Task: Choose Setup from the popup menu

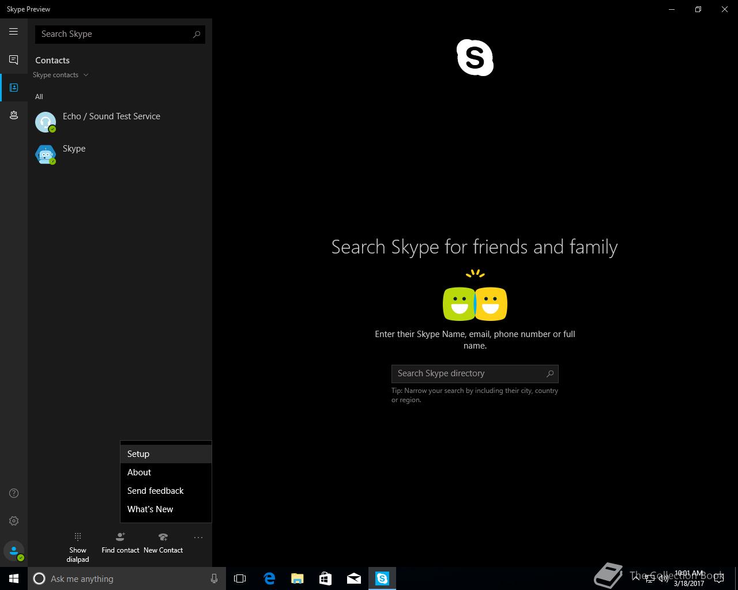Action: click(166, 454)
